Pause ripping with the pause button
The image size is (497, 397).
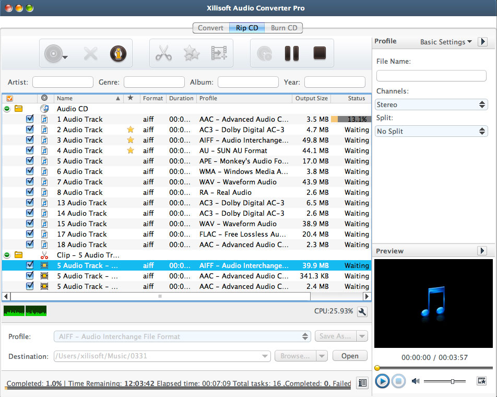[x=291, y=53]
